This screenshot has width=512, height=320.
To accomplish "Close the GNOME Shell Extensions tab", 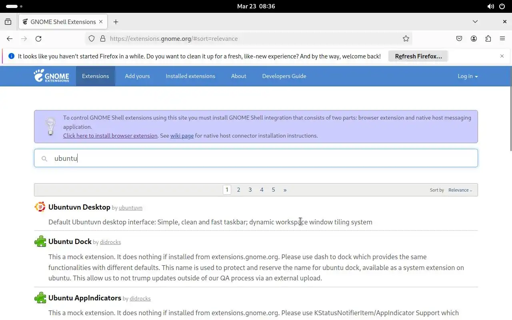I will (101, 22).
